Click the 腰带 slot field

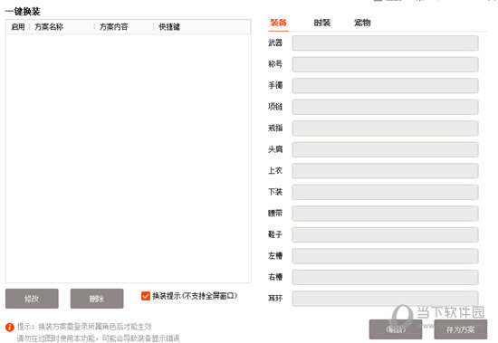pyautogui.click(x=385, y=213)
